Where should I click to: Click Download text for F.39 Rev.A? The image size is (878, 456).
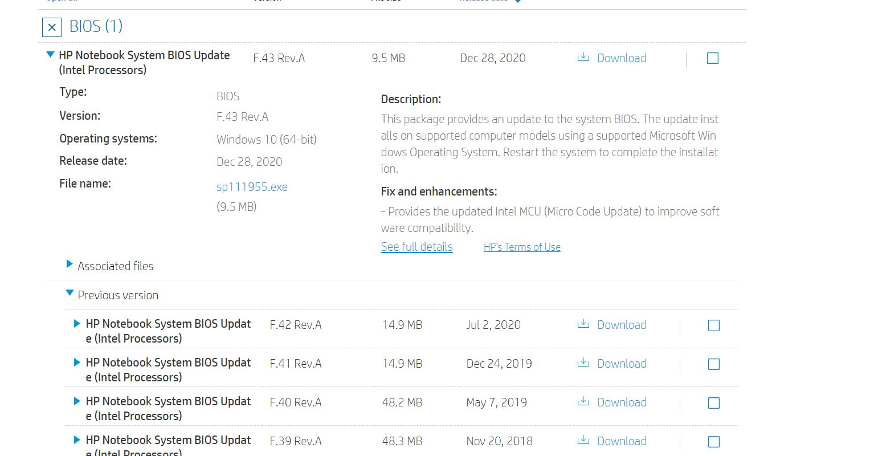(622, 441)
